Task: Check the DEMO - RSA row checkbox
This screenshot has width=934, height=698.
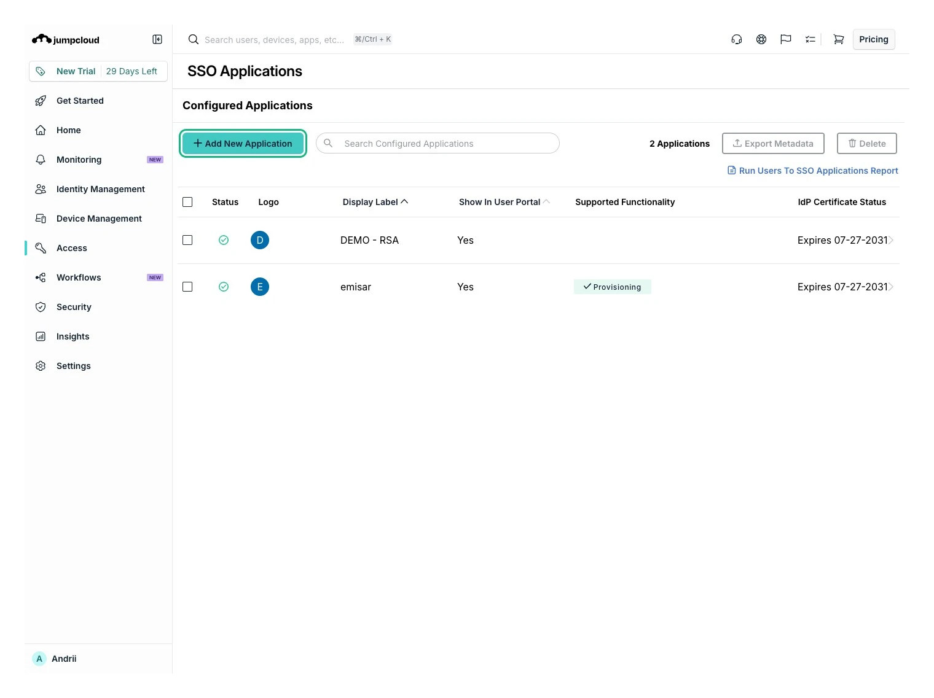Action: (187, 240)
